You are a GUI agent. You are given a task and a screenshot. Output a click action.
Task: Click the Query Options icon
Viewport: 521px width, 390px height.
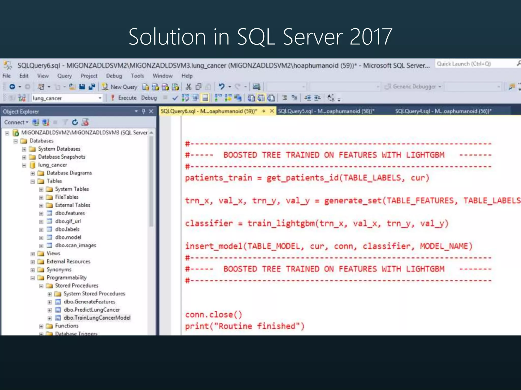[195, 98]
